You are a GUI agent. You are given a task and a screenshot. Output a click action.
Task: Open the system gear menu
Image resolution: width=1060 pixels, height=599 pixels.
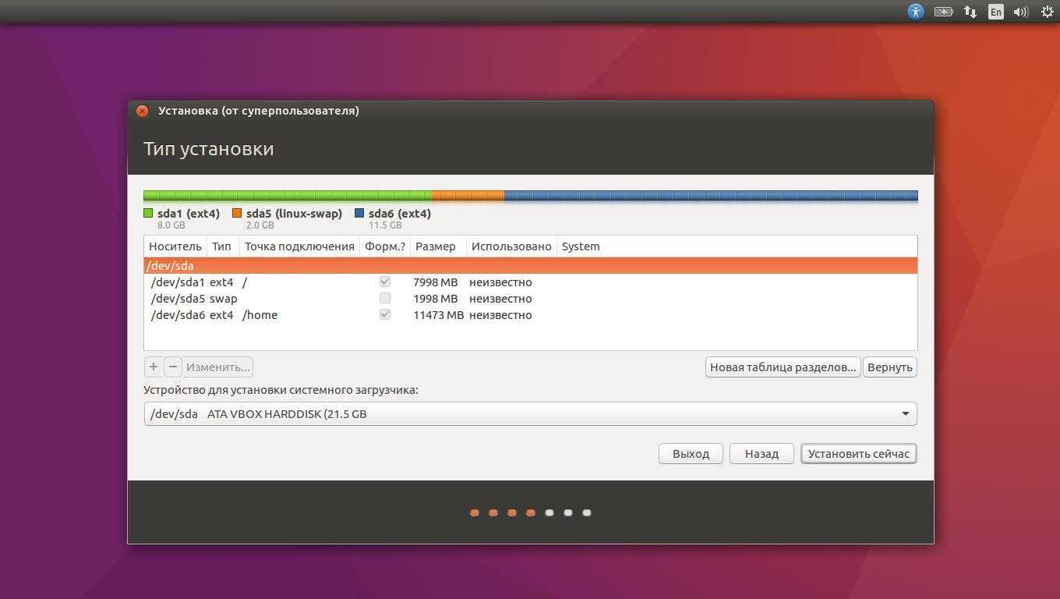coord(1048,12)
